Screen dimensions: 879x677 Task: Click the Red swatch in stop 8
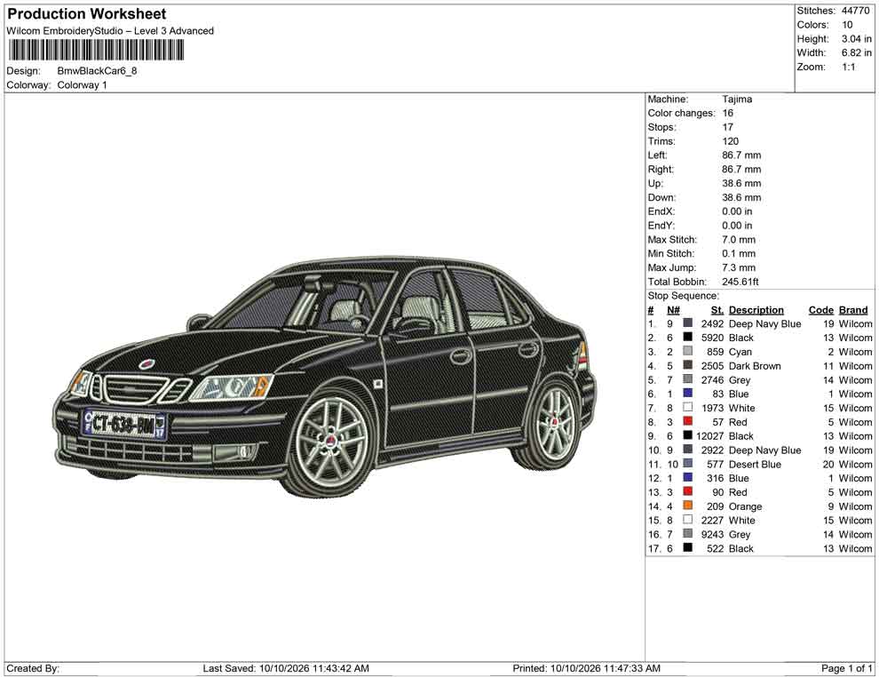pyautogui.click(x=687, y=421)
